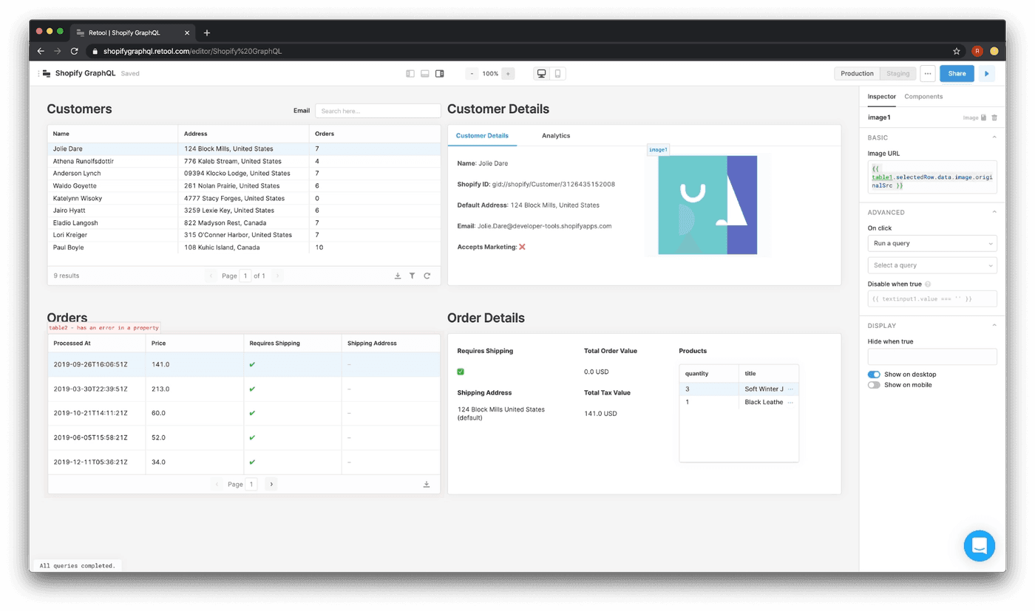Enable Show on mobile toggle
The image size is (1035, 611).
point(874,385)
